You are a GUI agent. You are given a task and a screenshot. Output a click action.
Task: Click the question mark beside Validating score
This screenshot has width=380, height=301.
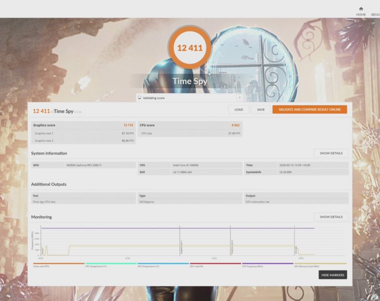point(239,98)
